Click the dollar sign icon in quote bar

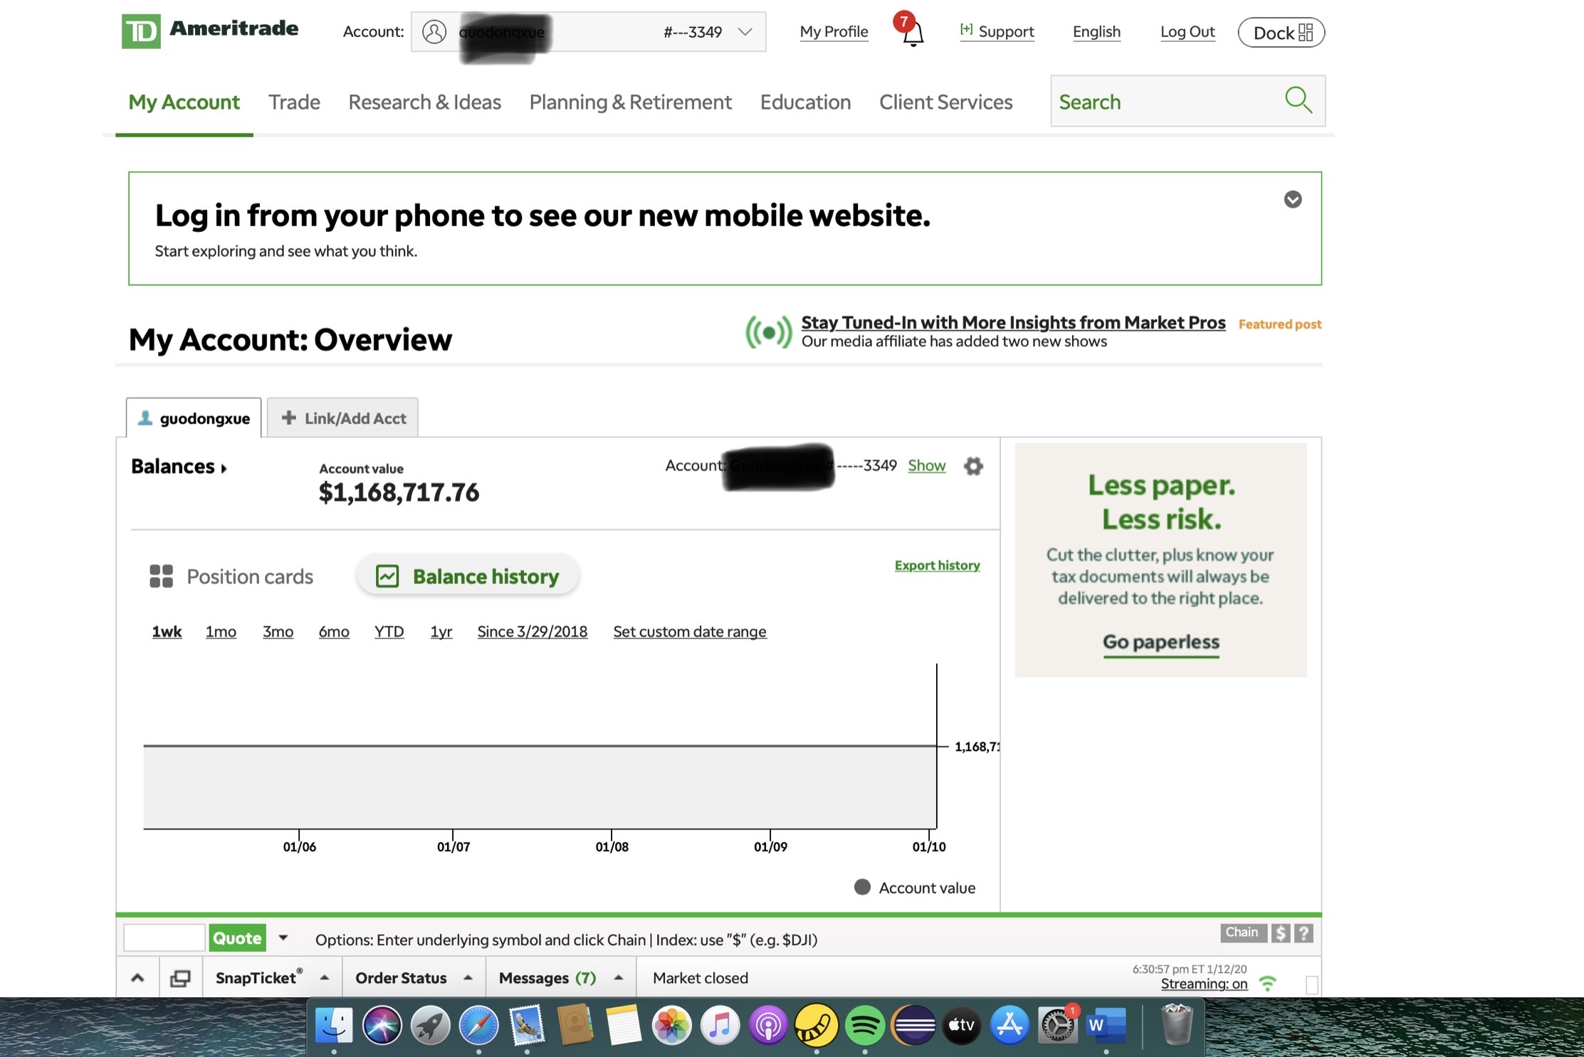[x=1281, y=933]
